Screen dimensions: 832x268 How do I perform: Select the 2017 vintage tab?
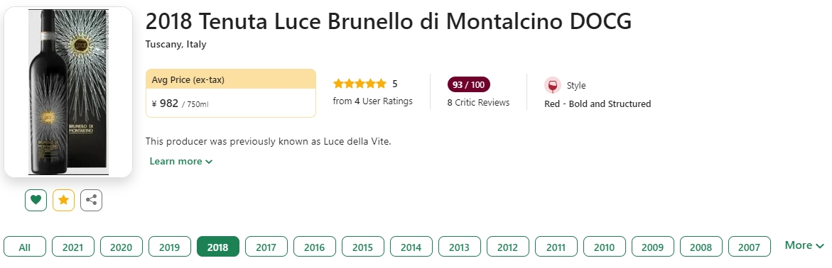tap(266, 247)
